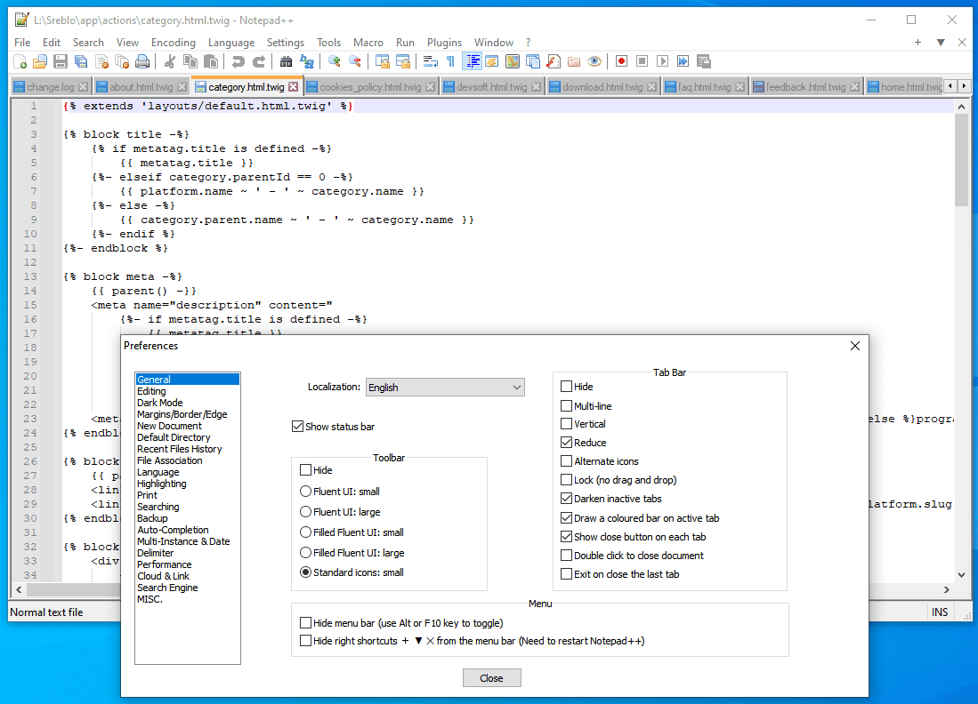Click the Close button in Preferences
The width and height of the screenshot is (978, 704).
tap(491, 678)
